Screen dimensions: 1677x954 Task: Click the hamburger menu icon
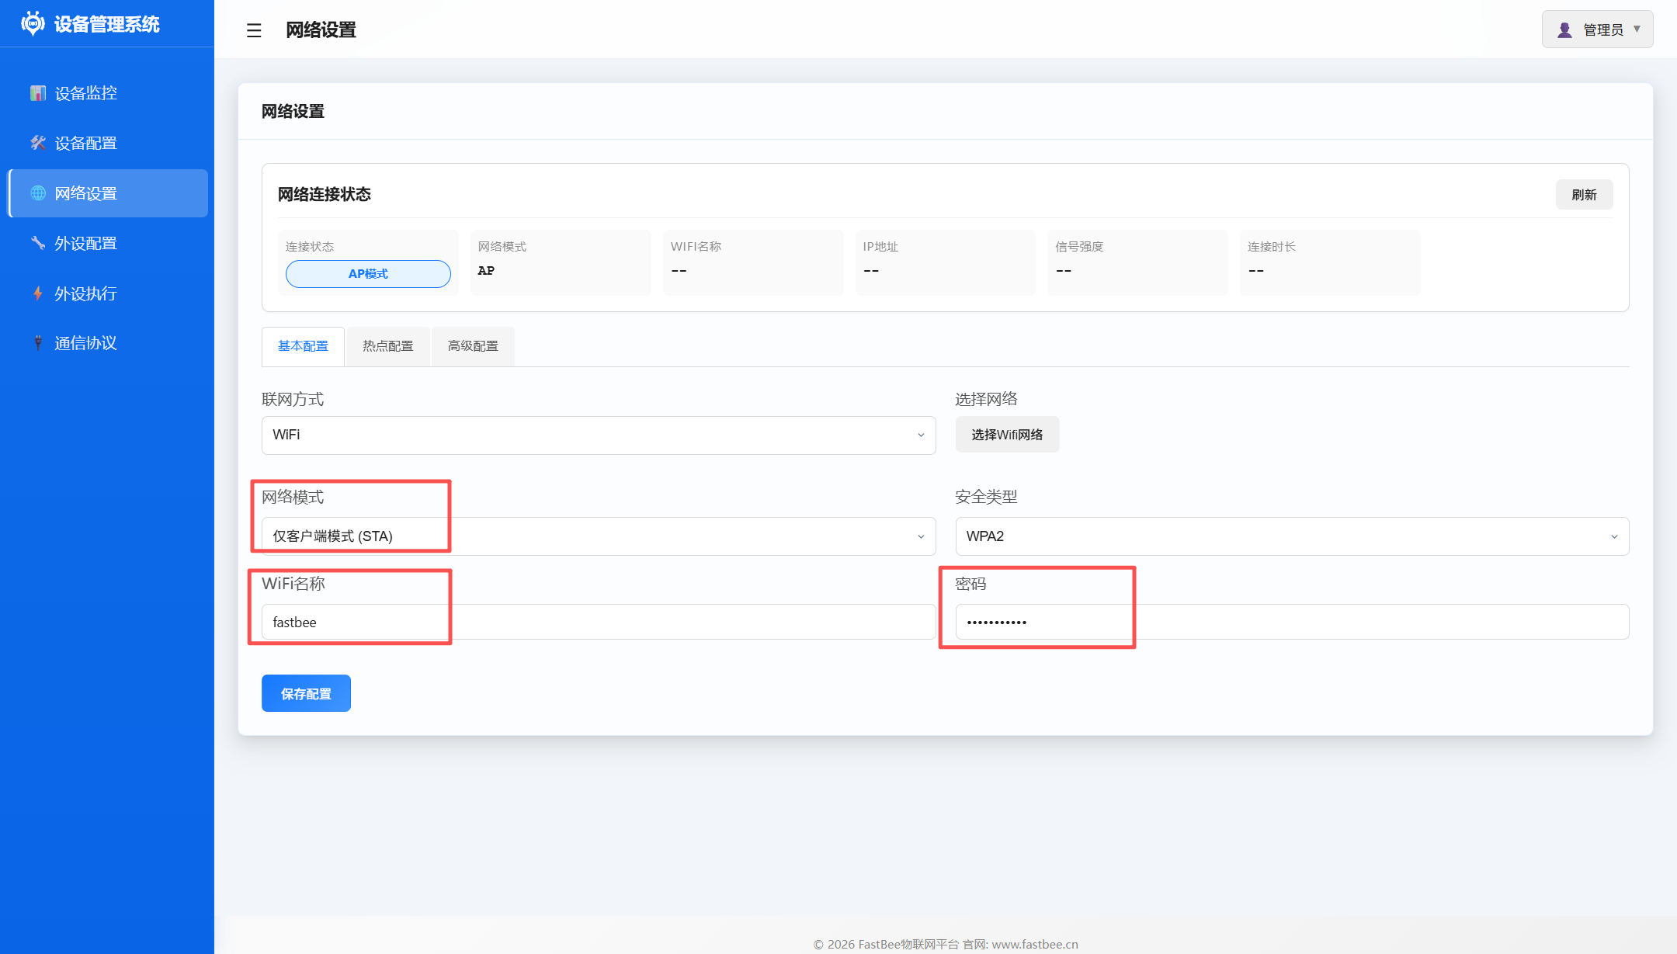pyautogui.click(x=254, y=30)
